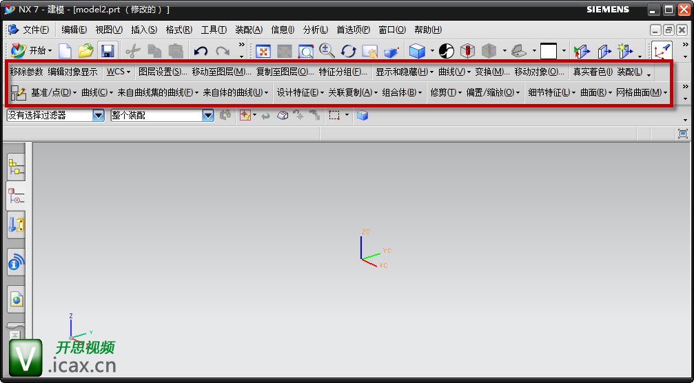Open 图层设置 layer settings
The width and height of the screenshot is (694, 383).
coord(163,72)
